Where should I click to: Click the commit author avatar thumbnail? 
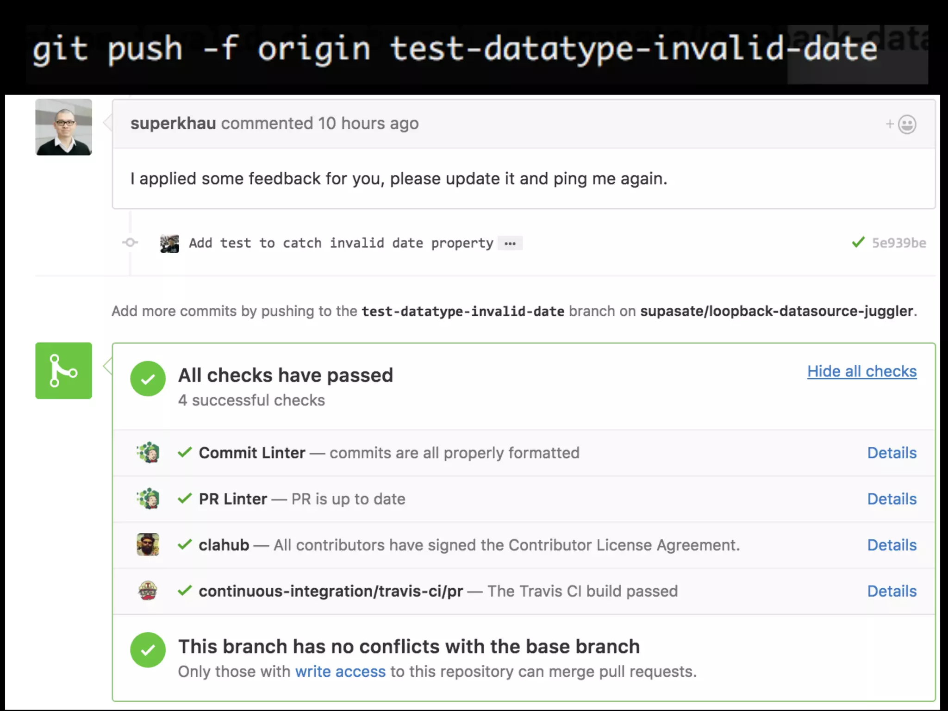tap(169, 243)
